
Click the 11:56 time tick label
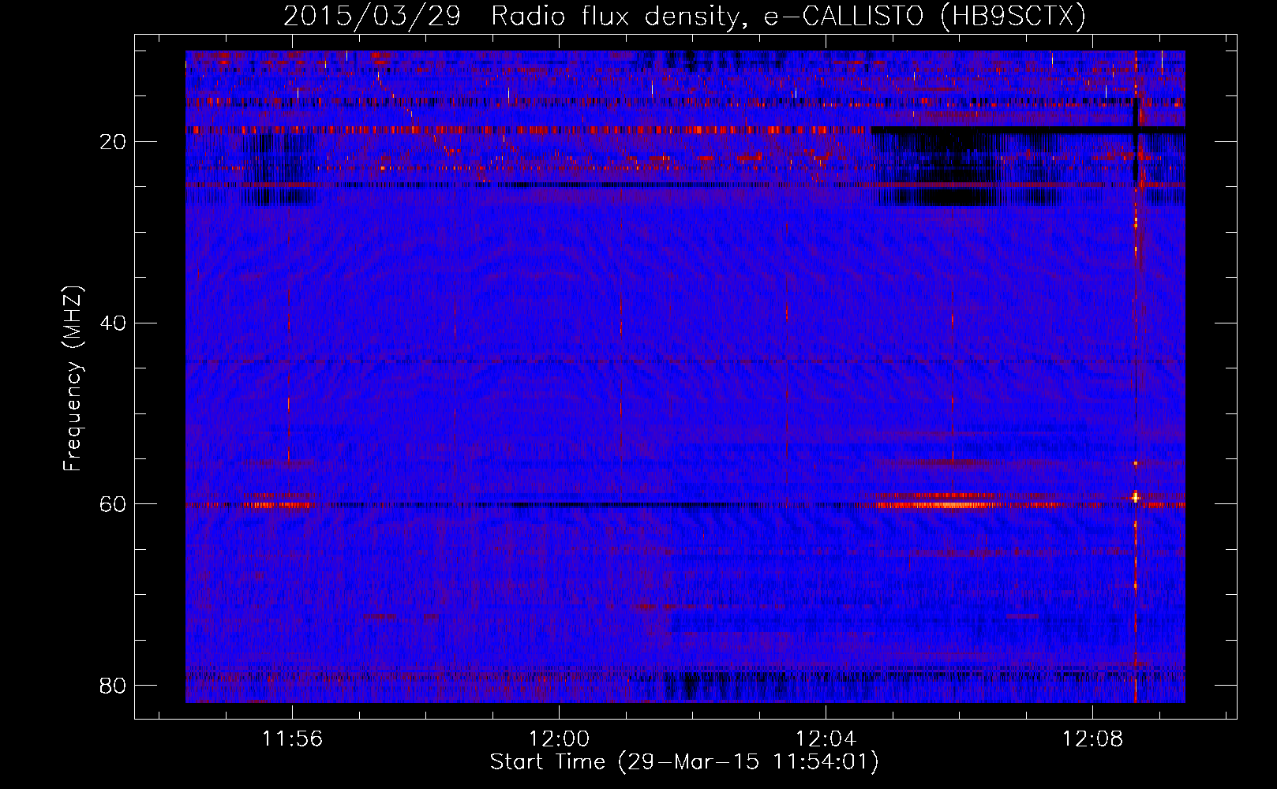point(292,739)
